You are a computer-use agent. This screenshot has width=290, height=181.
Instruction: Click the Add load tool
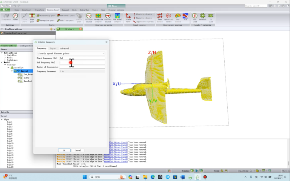(194, 18)
